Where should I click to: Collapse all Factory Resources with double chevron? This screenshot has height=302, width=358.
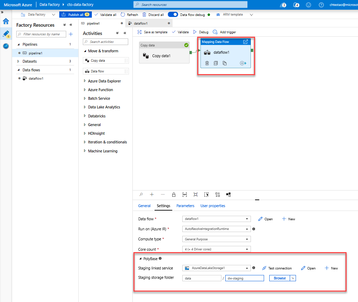(x=64, y=25)
